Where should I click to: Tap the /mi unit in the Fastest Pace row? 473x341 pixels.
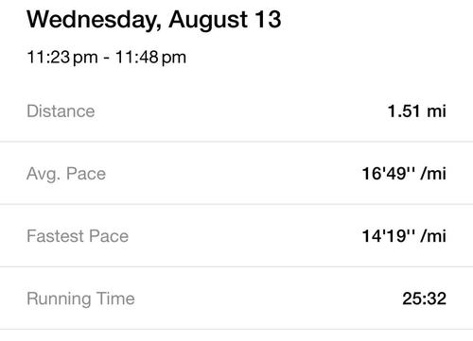point(433,236)
